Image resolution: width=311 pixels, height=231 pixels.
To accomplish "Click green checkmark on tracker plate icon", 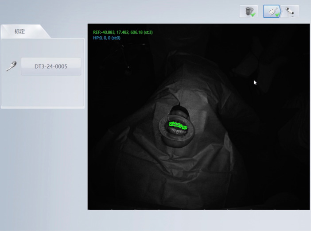I will [x=277, y=14].
